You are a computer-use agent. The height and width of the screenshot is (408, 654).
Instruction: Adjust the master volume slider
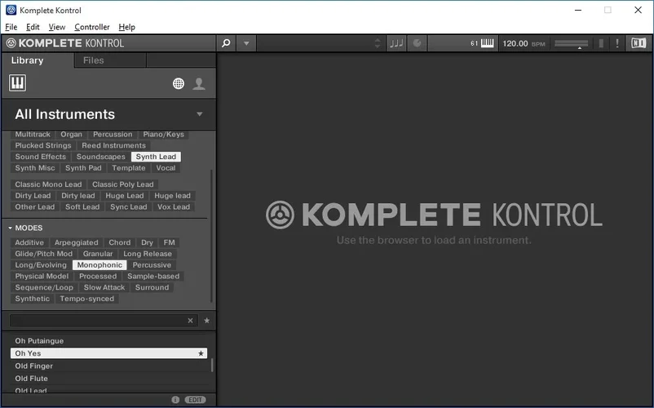coord(572,43)
